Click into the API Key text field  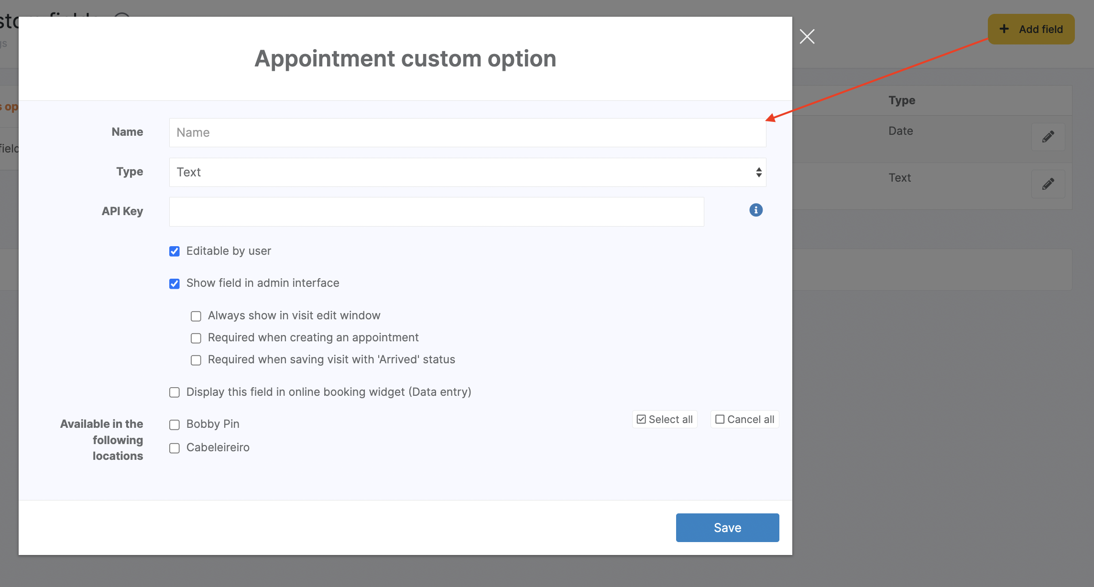(436, 212)
